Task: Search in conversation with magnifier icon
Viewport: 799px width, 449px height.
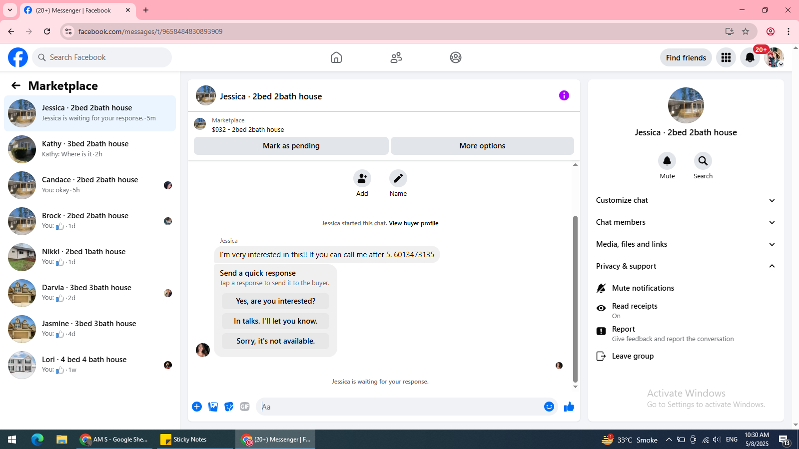Action: pyautogui.click(x=703, y=161)
